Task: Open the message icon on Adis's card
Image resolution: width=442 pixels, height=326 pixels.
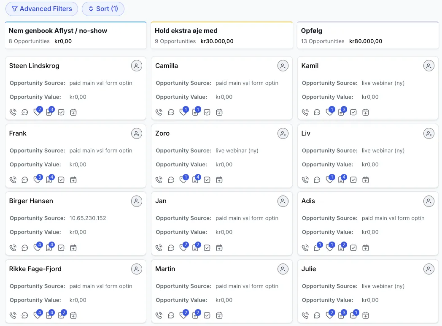Action: click(x=317, y=248)
